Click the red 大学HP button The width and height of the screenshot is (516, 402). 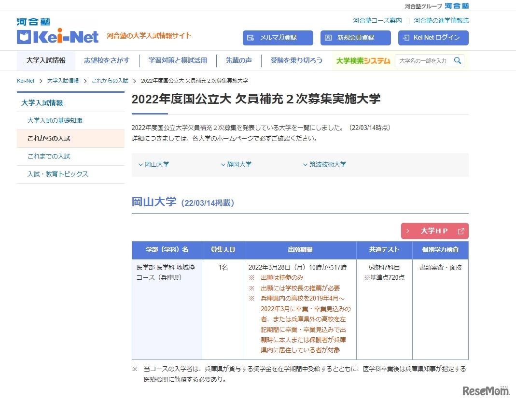[434, 230]
